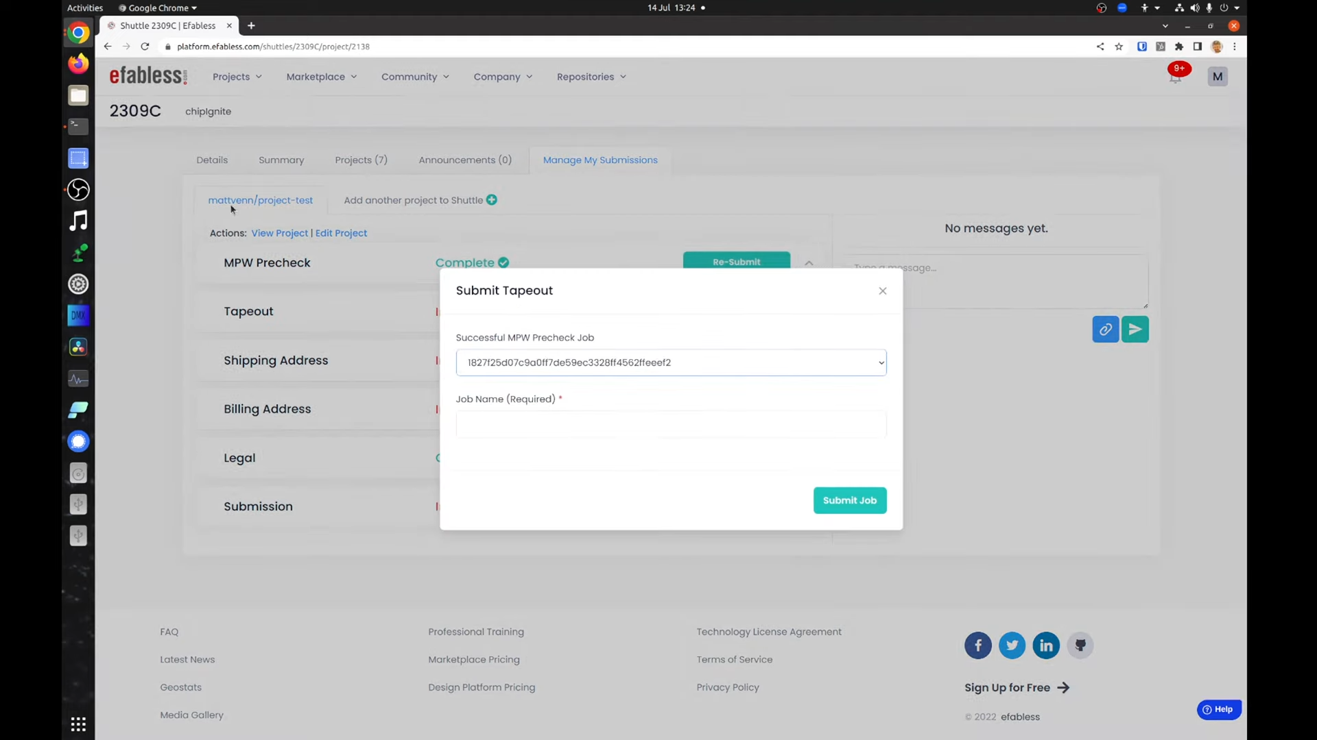This screenshot has width=1317, height=740.
Task: Open Terminal from the dock
Action: (x=78, y=127)
